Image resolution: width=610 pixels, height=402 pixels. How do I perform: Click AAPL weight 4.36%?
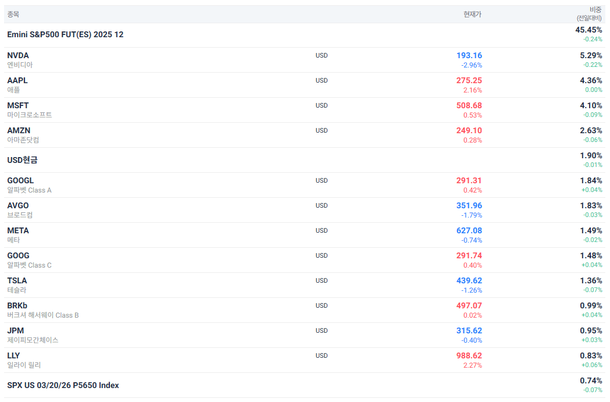[591, 80]
